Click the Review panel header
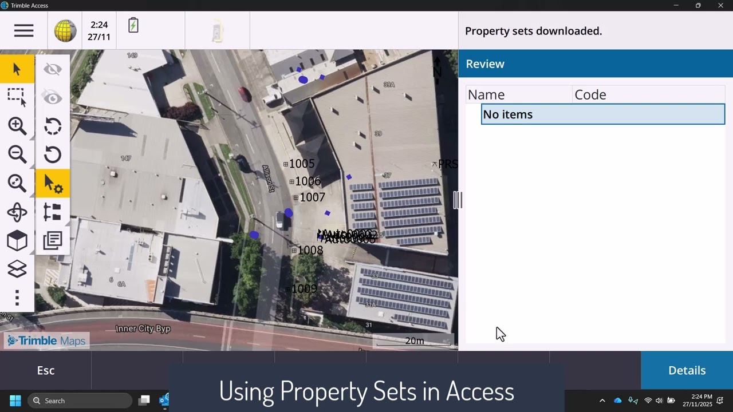 [x=596, y=64]
